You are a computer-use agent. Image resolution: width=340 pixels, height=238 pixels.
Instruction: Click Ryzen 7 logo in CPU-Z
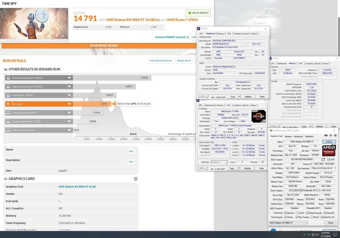[x=259, y=116]
